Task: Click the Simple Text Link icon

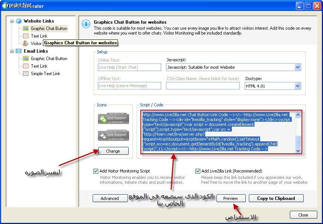Action: coord(26,74)
